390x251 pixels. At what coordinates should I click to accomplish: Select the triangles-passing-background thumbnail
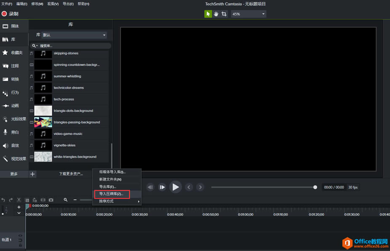[x=43, y=122]
